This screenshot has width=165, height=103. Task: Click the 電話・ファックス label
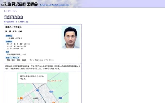click(x=12, y=58)
